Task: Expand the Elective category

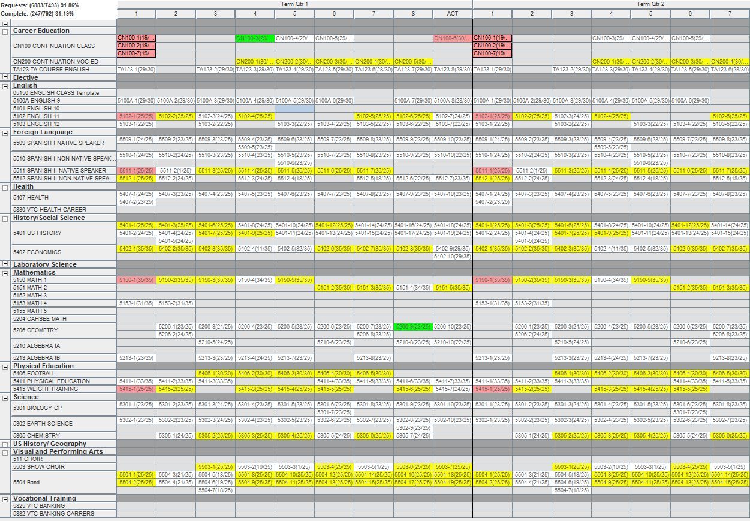Action: [x=5, y=77]
